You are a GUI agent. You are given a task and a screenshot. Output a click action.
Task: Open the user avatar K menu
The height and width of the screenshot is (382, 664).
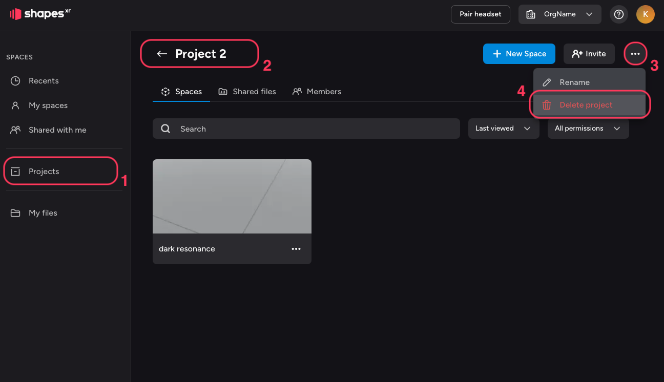pos(645,14)
